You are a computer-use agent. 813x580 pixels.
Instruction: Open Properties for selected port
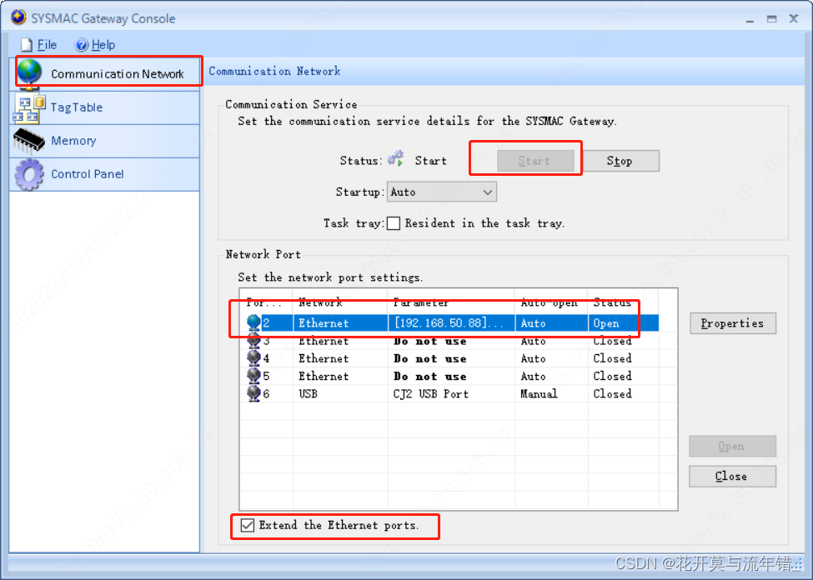click(733, 323)
